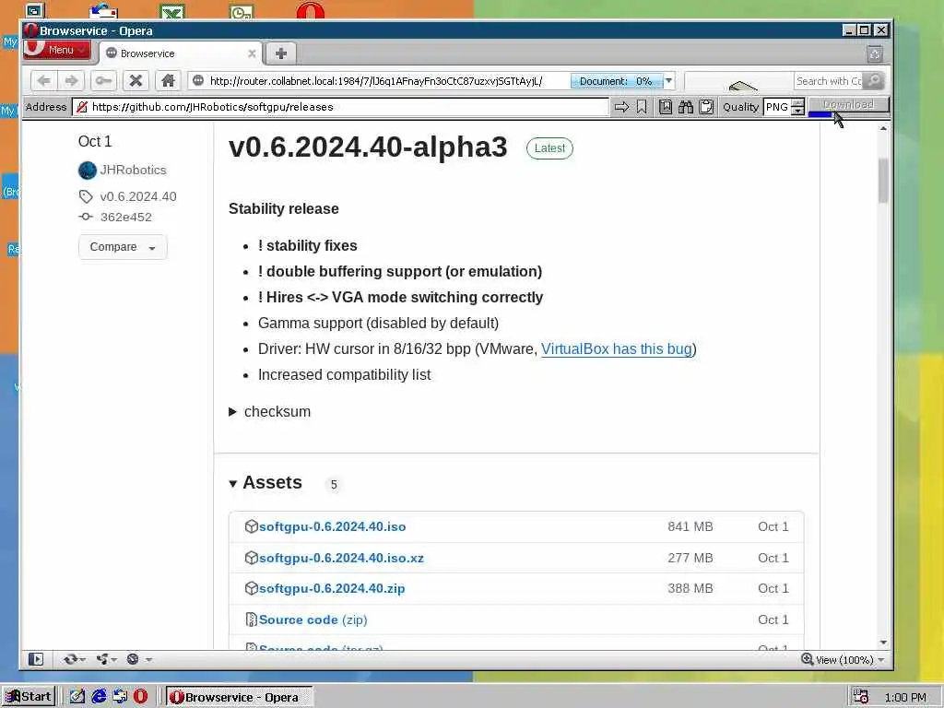Go forward with the Opera forward arrow
The image size is (944, 708).
[71, 81]
